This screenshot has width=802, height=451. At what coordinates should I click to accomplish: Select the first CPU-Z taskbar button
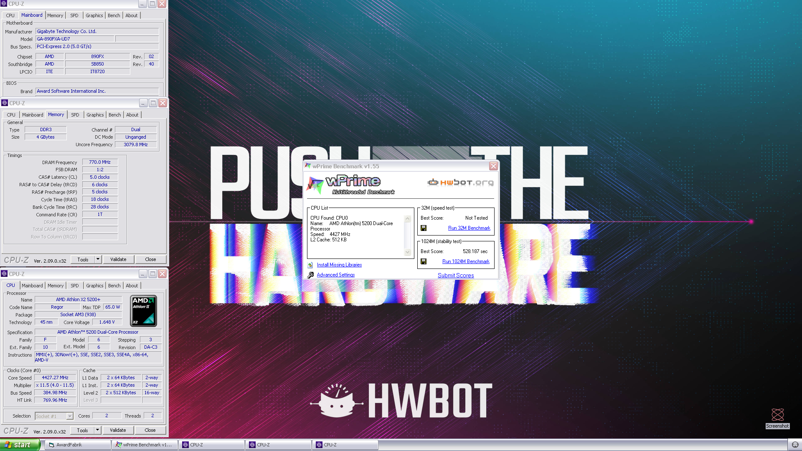click(x=211, y=445)
